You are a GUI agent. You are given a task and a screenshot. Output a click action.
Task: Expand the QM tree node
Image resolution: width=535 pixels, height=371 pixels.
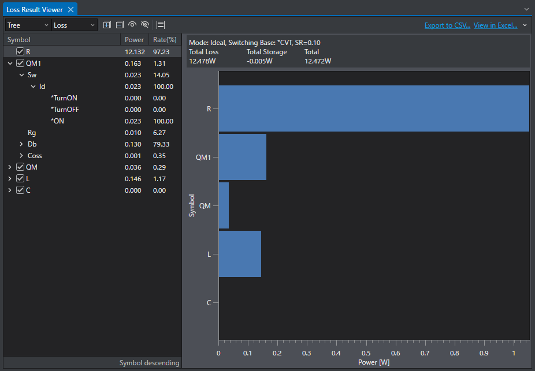[x=10, y=167]
